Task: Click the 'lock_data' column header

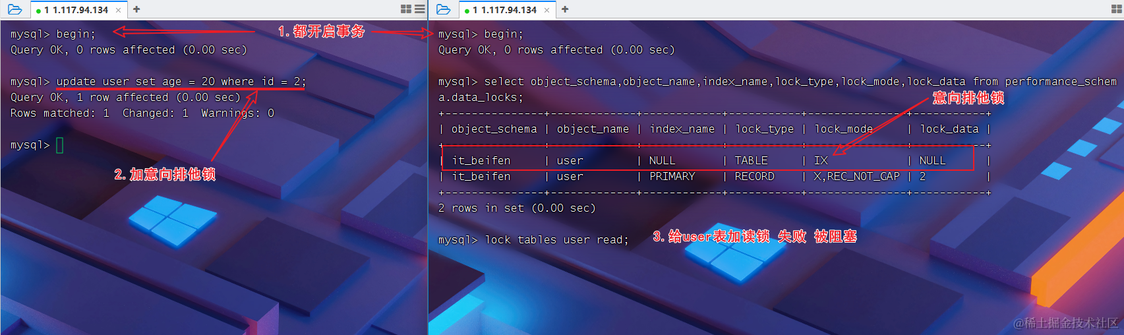Action: pos(949,129)
